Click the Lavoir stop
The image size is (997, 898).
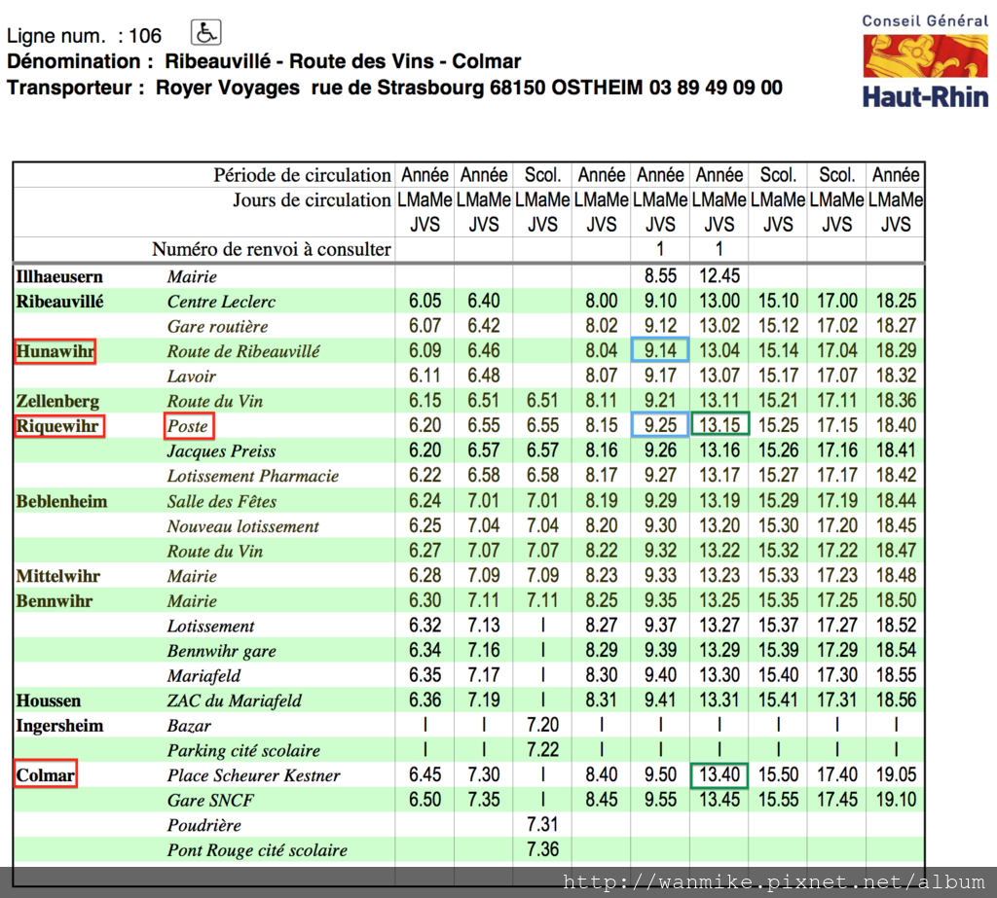click(x=192, y=377)
